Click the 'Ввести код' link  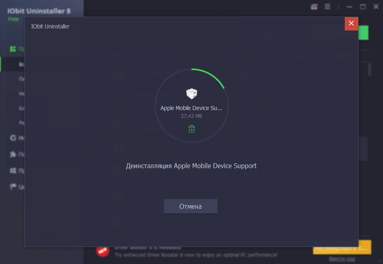click(342, 259)
